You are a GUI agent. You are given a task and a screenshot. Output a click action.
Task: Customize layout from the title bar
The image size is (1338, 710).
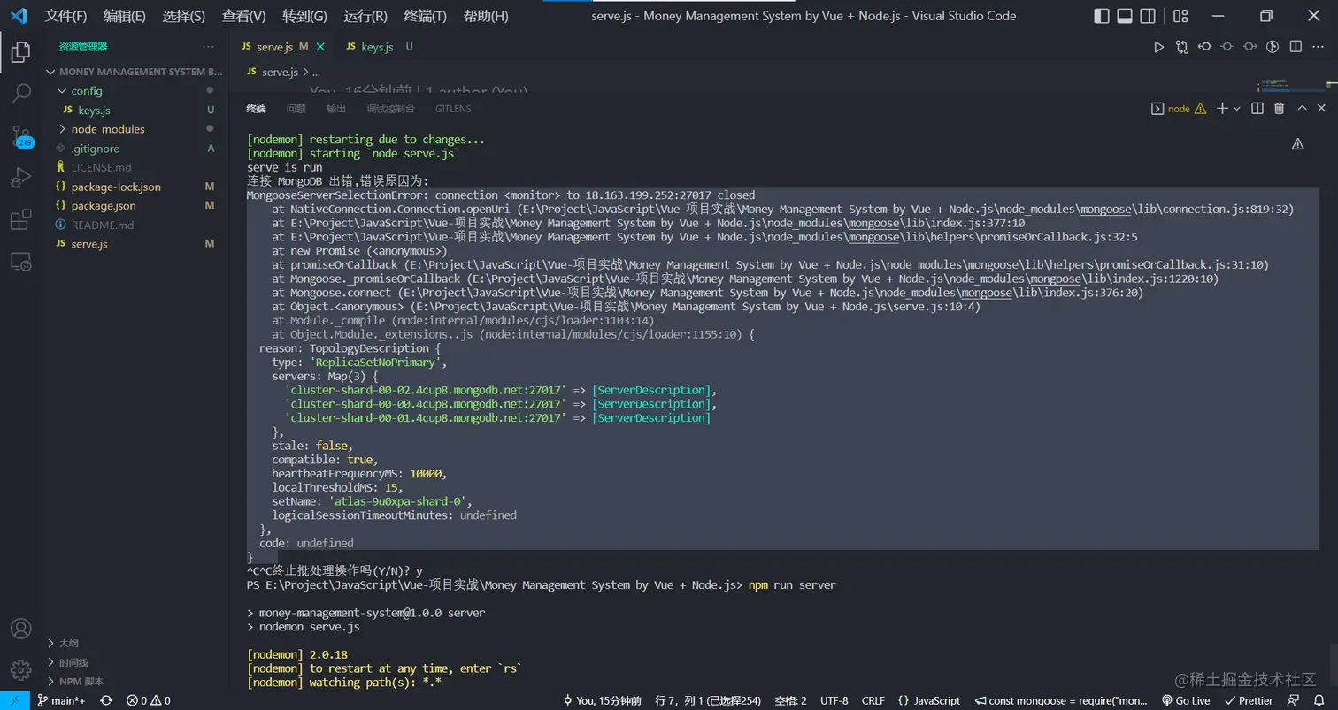(x=1180, y=16)
